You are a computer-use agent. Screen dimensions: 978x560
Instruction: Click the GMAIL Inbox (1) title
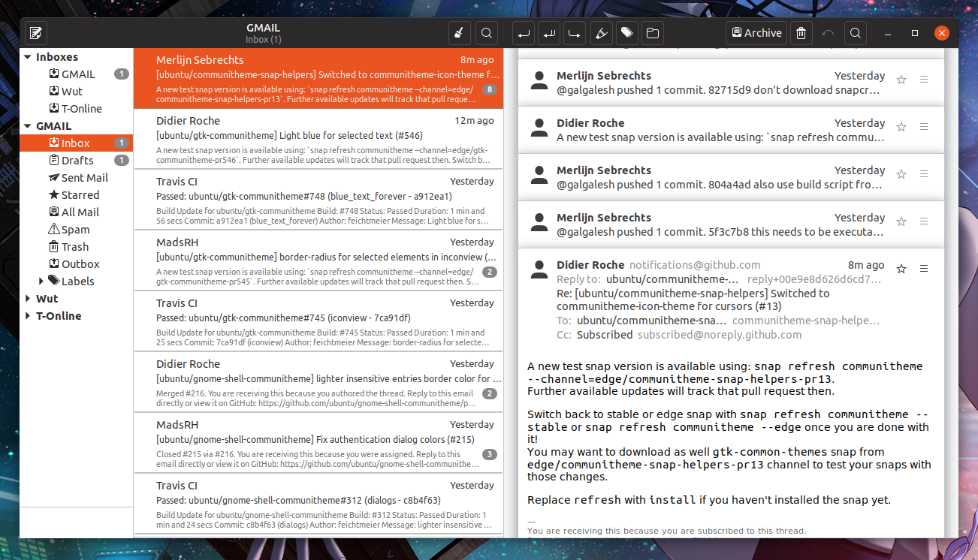point(263,33)
